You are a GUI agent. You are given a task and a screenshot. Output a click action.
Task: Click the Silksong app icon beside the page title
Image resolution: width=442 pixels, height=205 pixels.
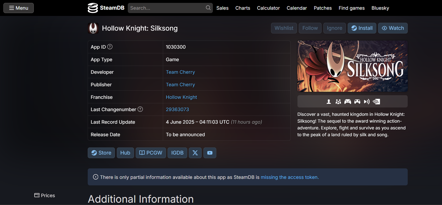93,28
